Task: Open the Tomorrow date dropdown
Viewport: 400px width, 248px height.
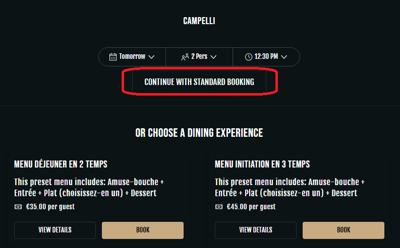Action: (x=132, y=56)
